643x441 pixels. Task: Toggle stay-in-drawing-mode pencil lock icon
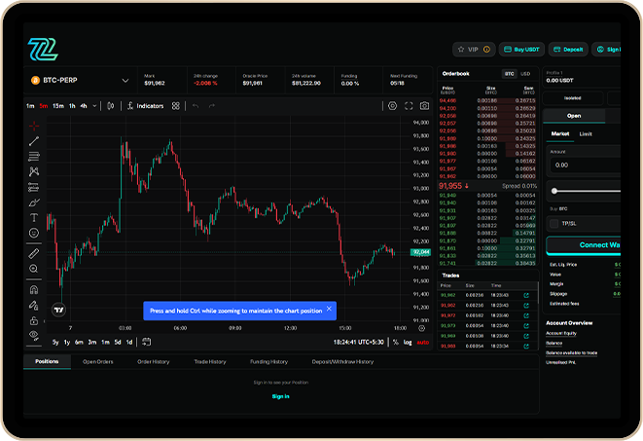(x=34, y=305)
